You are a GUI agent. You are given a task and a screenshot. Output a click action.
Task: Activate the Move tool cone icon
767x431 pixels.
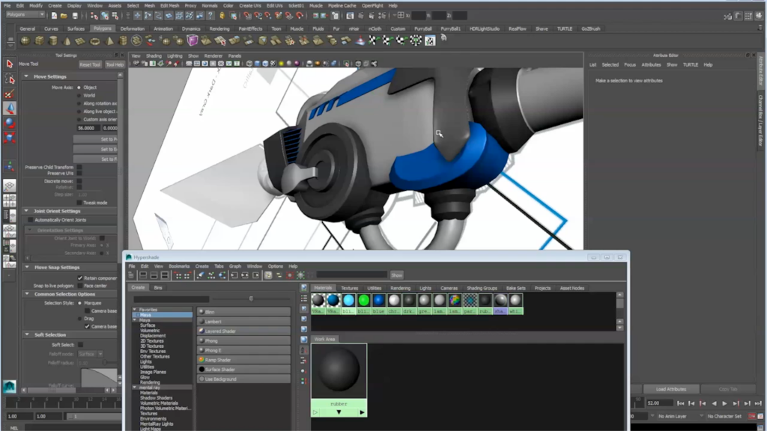9,108
